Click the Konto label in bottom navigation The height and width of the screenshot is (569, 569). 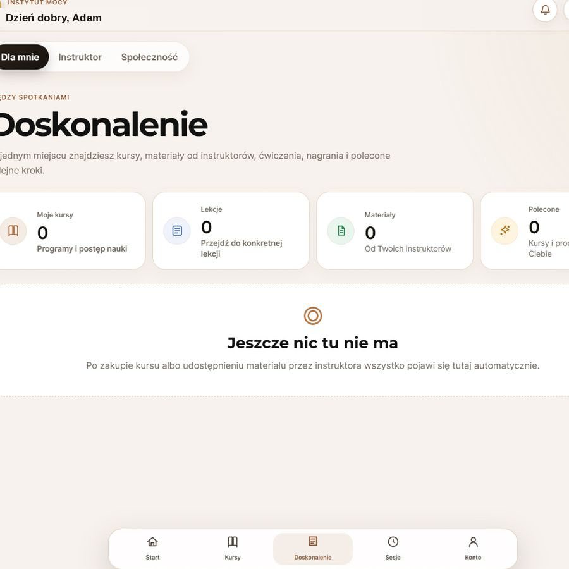click(x=473, y=558)
